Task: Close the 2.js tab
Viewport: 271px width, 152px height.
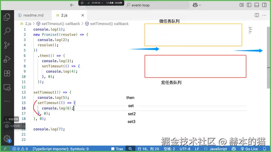Action: (82, 15)
